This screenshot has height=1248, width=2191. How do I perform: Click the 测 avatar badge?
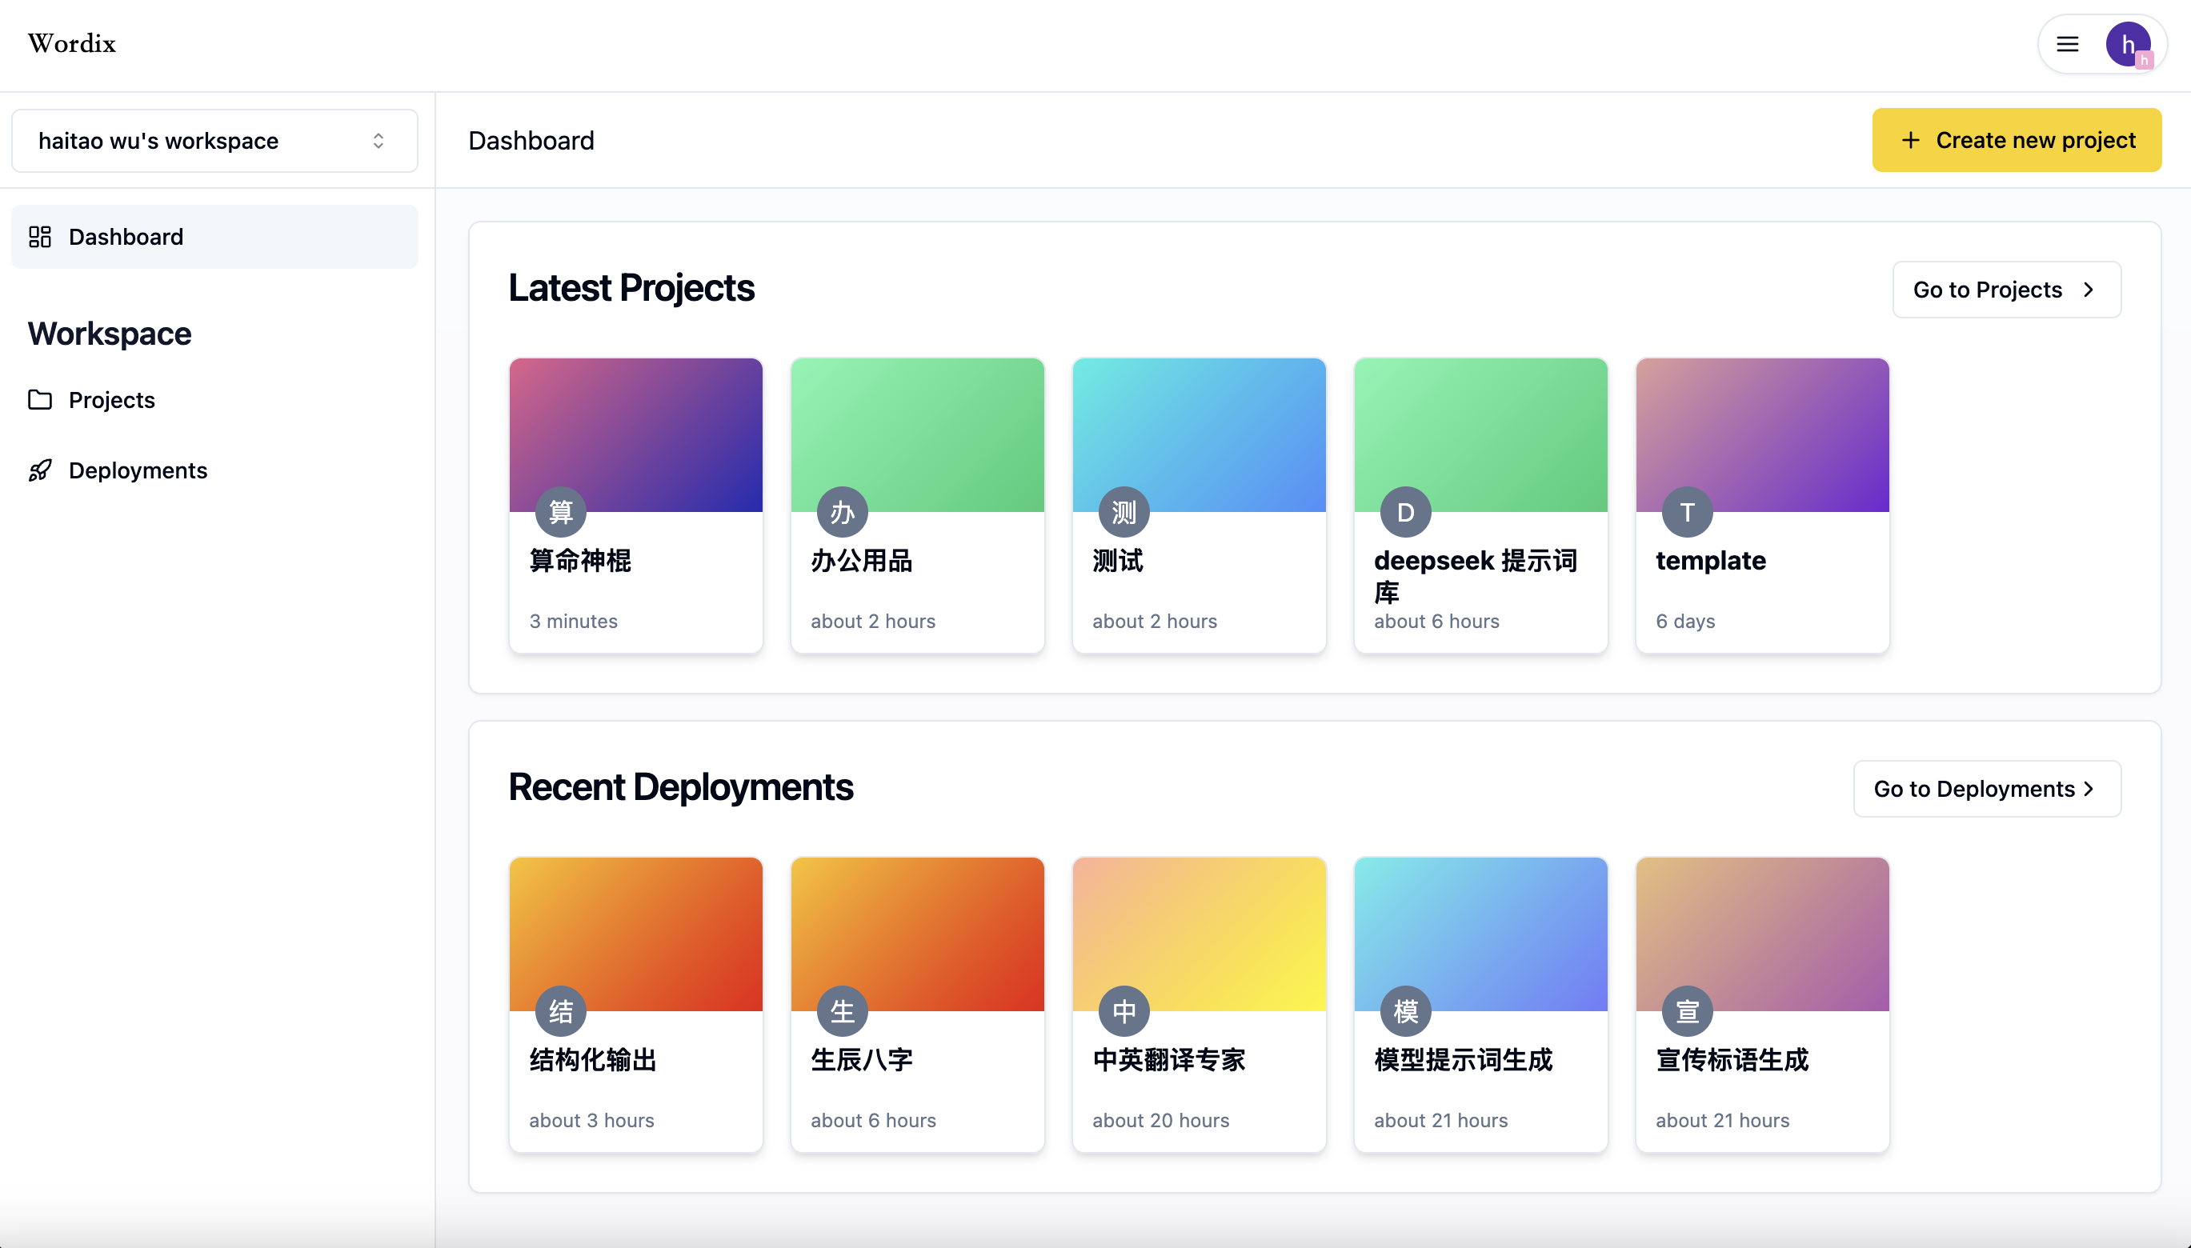1124,512
